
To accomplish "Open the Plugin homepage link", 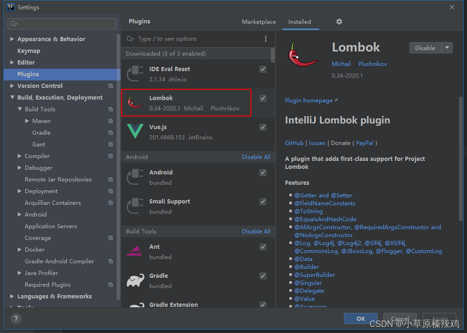I will [x=311, y=101].
